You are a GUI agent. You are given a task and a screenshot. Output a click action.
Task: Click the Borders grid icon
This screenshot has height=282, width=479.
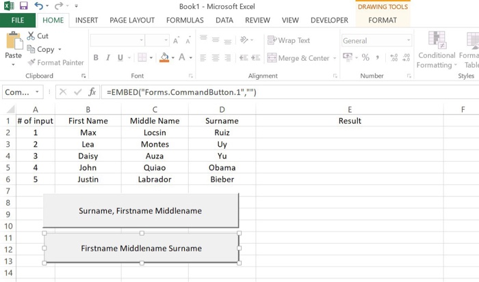click(142, 57)
